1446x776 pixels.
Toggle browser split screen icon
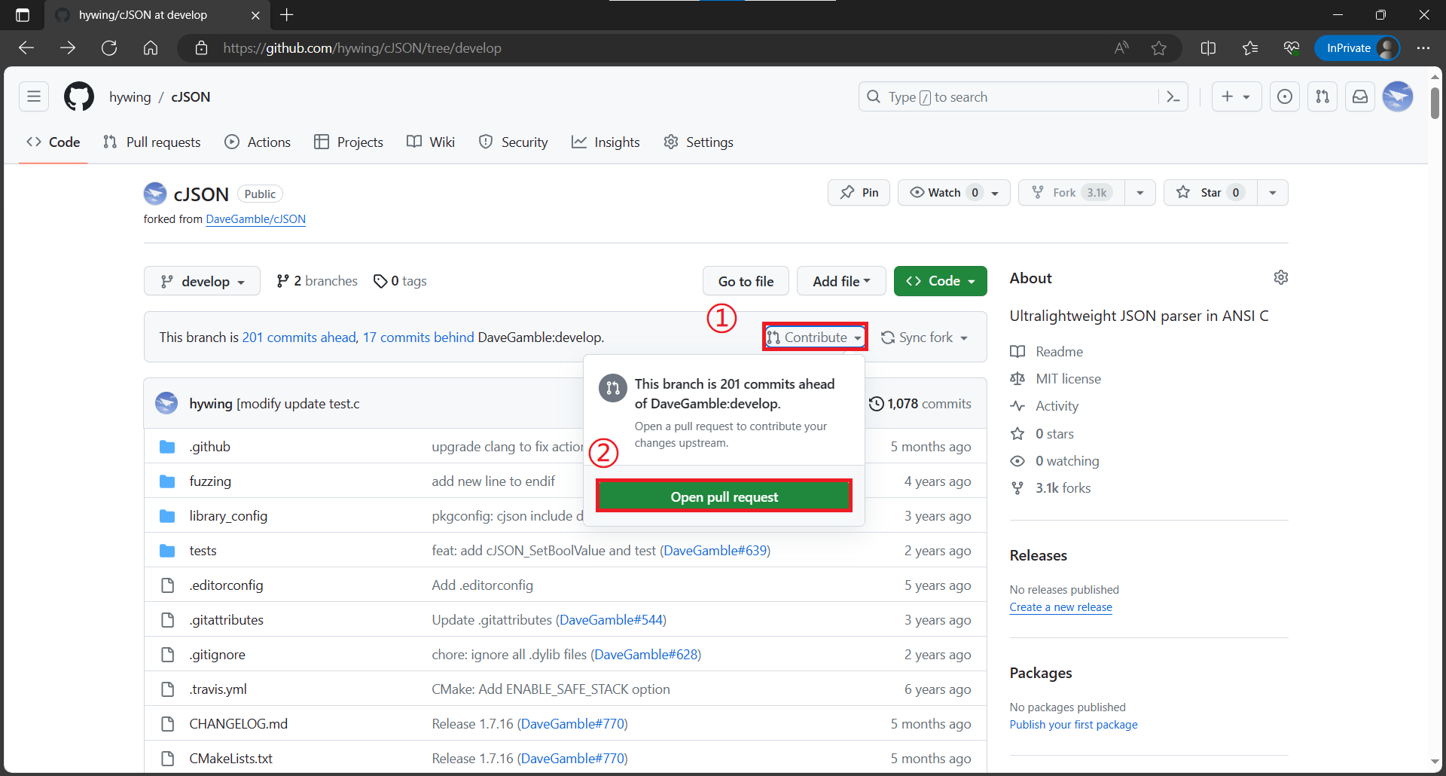(x=1208, y=48)
